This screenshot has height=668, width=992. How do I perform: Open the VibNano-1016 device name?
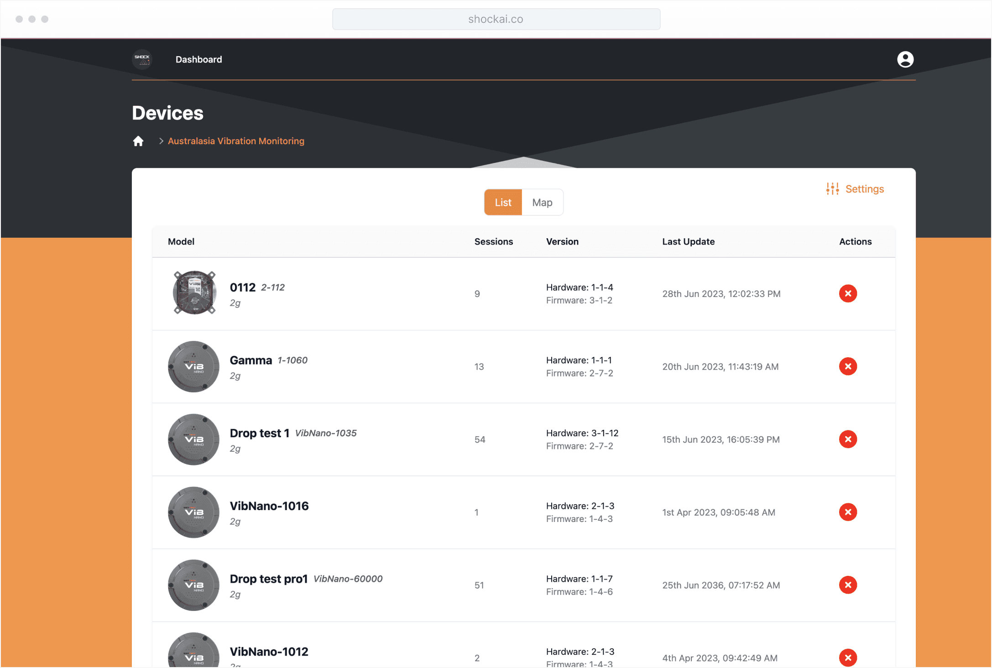pyautogui.click(x=269, y=506)
